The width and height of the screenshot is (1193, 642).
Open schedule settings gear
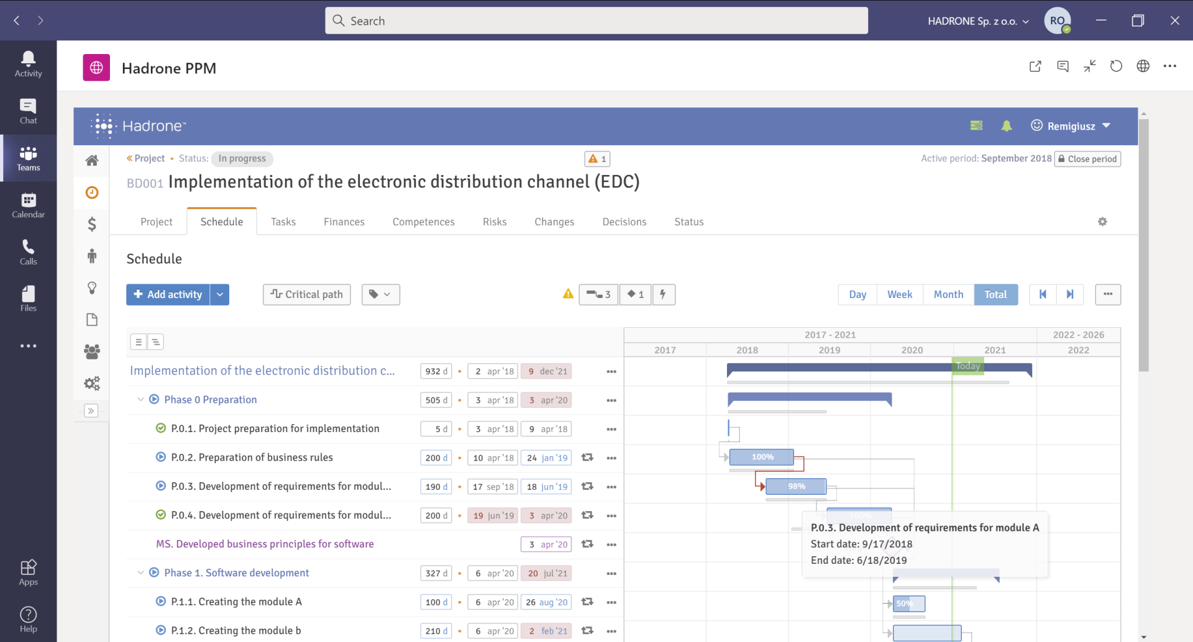(x=1102, y=222)
